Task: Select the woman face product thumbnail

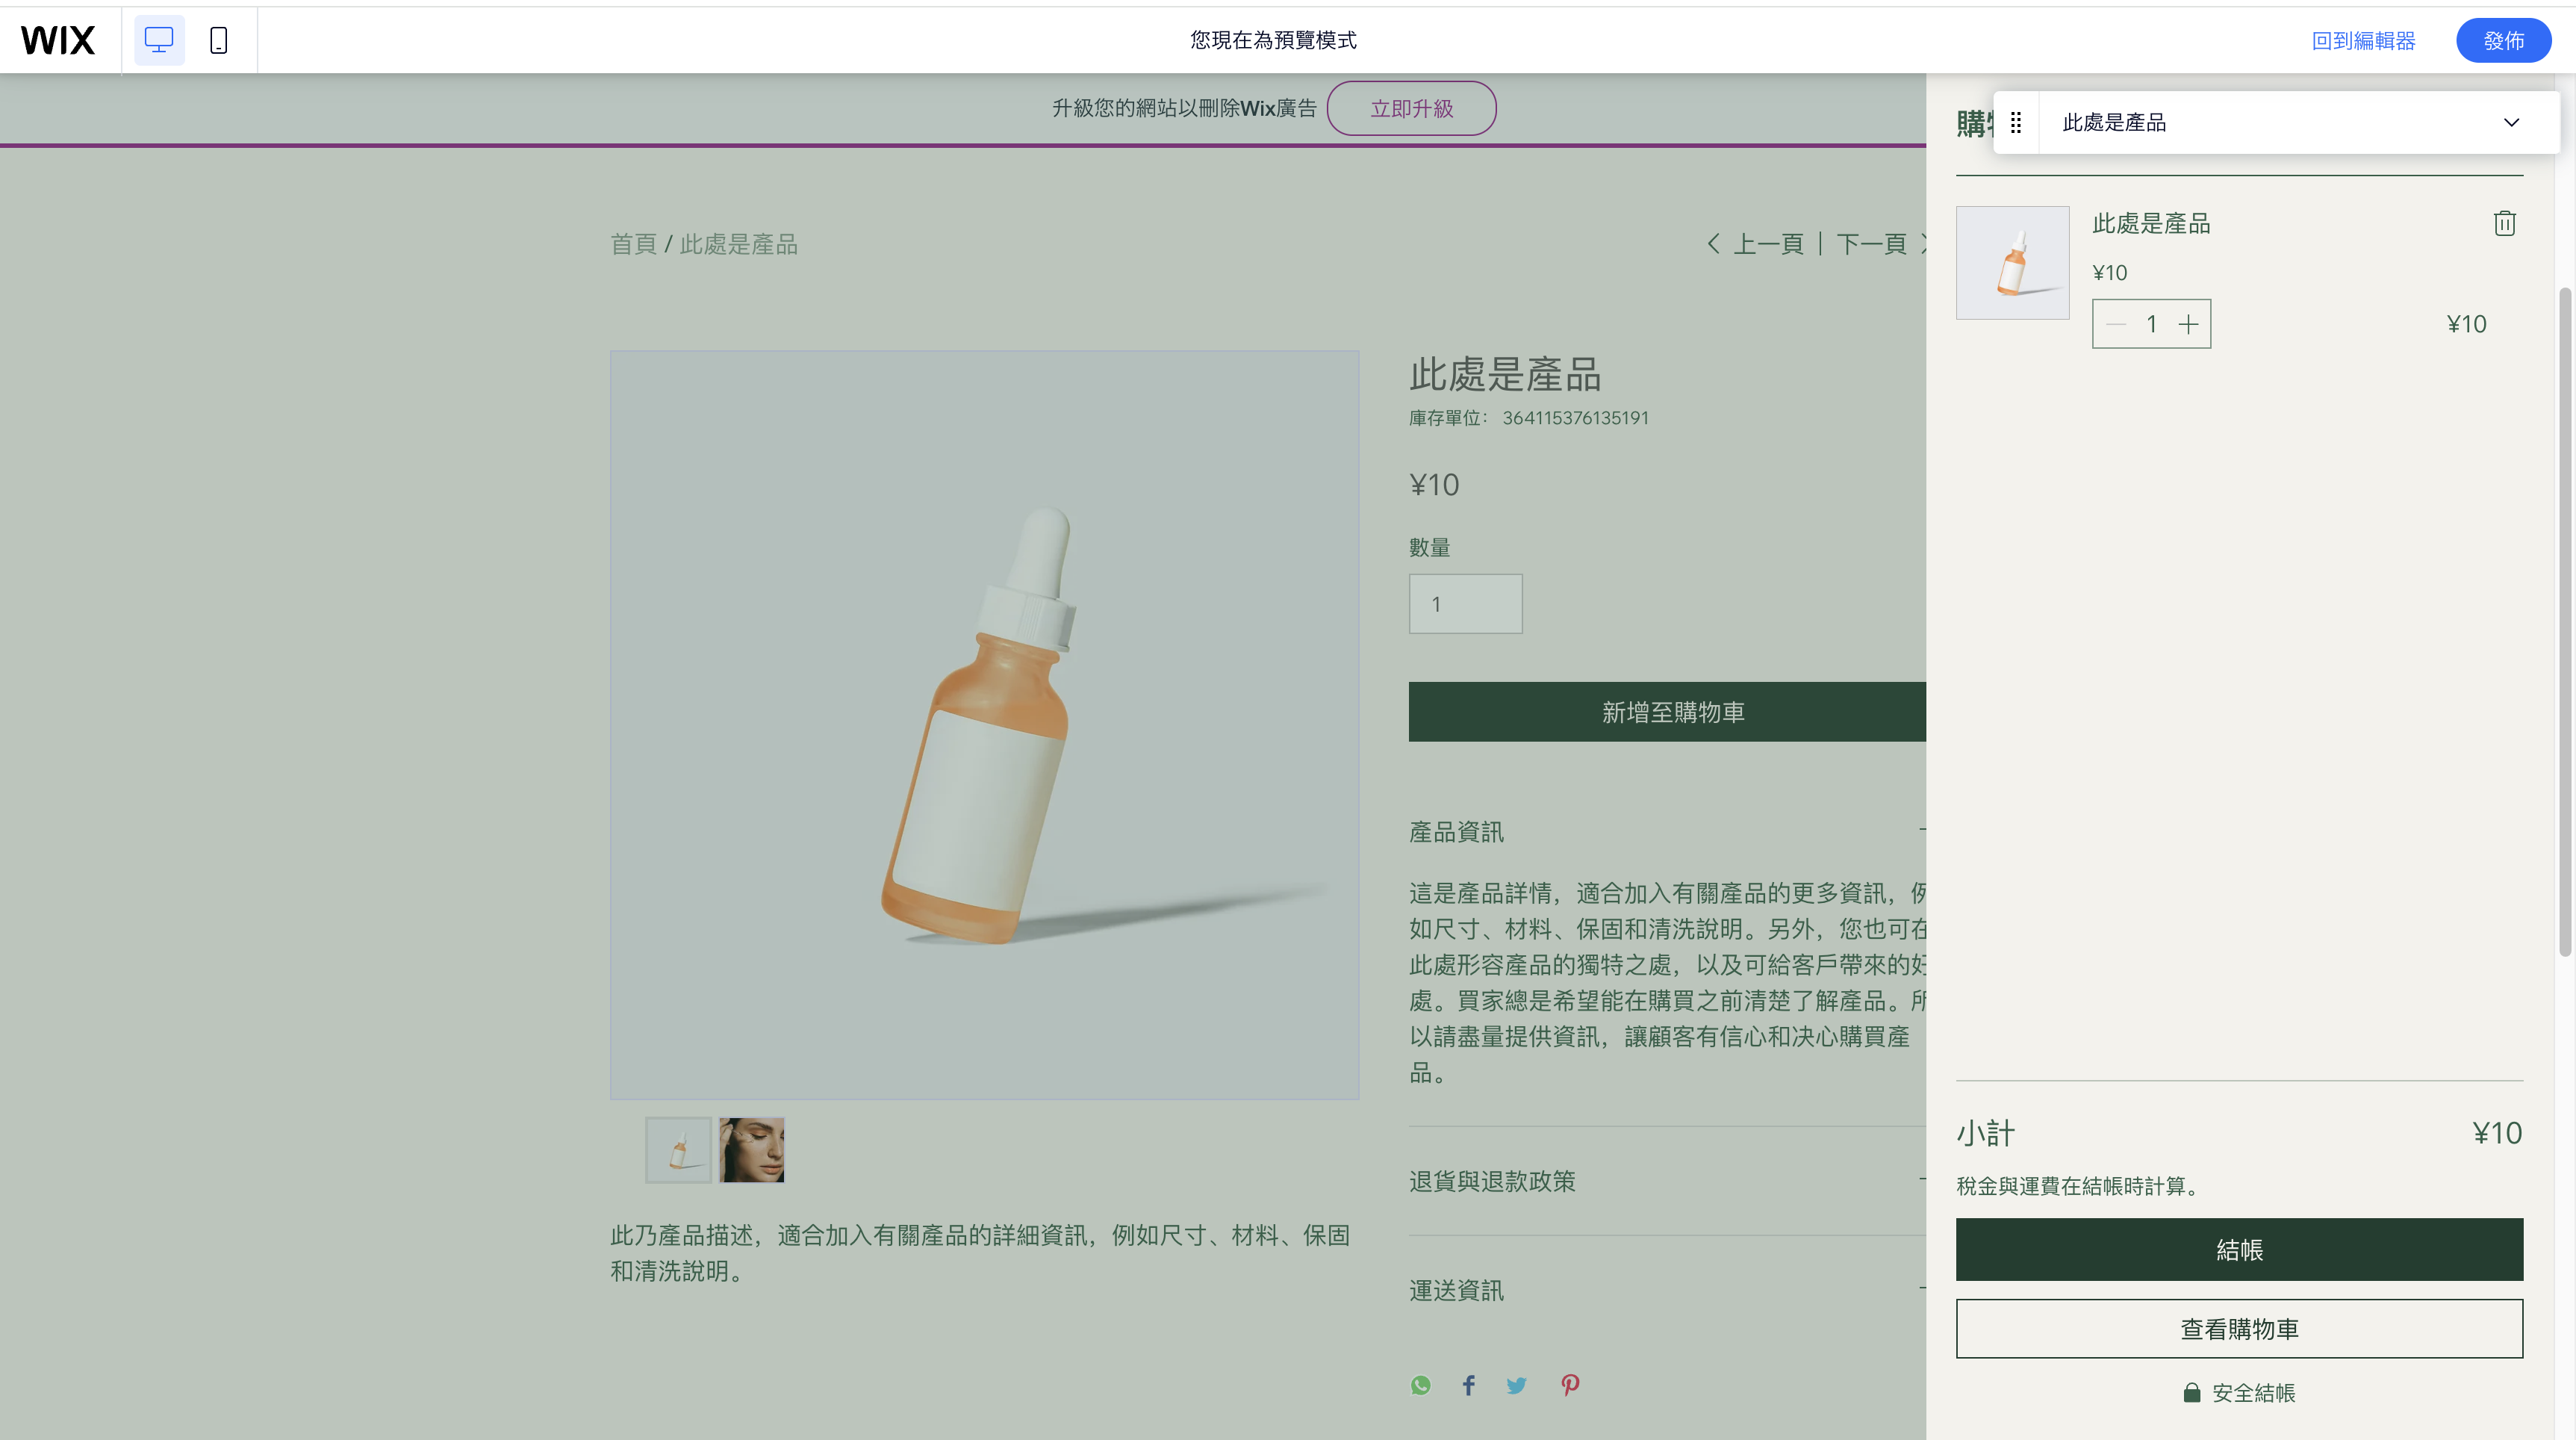Action: (x=751, y=1150)
